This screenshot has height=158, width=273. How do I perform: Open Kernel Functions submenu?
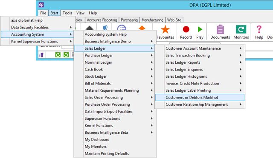point(115,125)
